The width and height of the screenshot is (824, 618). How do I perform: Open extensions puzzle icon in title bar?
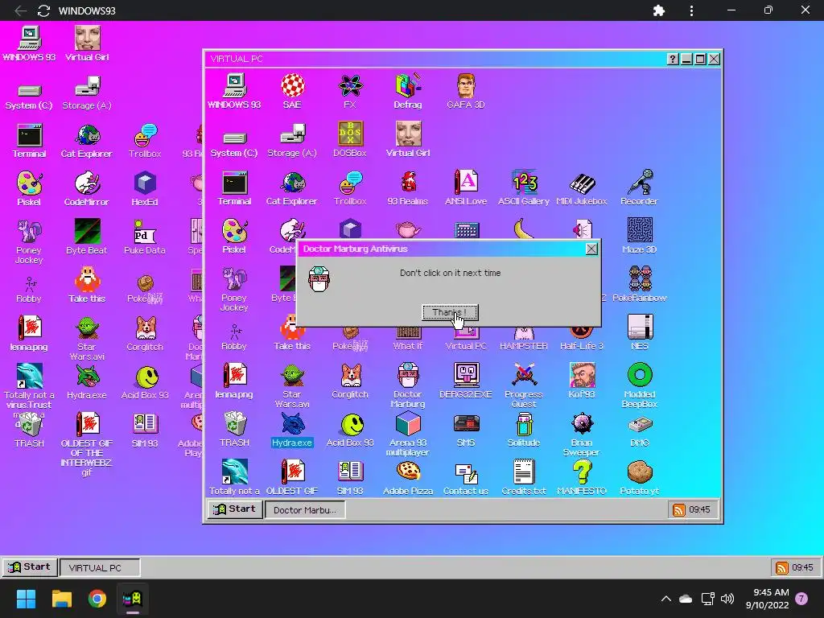click(x=658, y=10)
